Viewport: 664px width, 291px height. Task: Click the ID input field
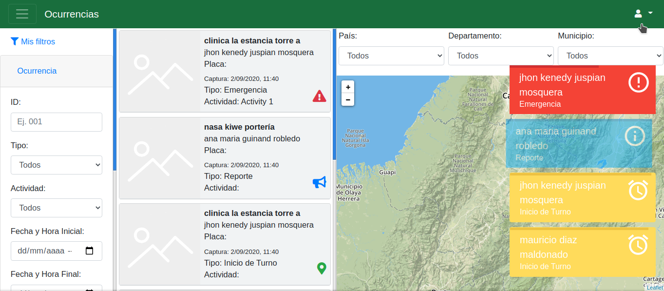coord(57,122)
